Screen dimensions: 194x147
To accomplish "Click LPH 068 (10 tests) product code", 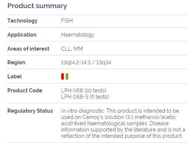I will click(84, 90).
